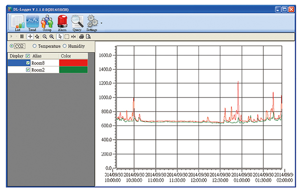Click the 12:00:00 time axis label
This screenshot has width=301, height=192.
point(199,180)
